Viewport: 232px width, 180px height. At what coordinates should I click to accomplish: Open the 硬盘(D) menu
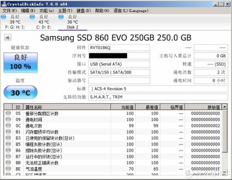(x=84, y=11)
